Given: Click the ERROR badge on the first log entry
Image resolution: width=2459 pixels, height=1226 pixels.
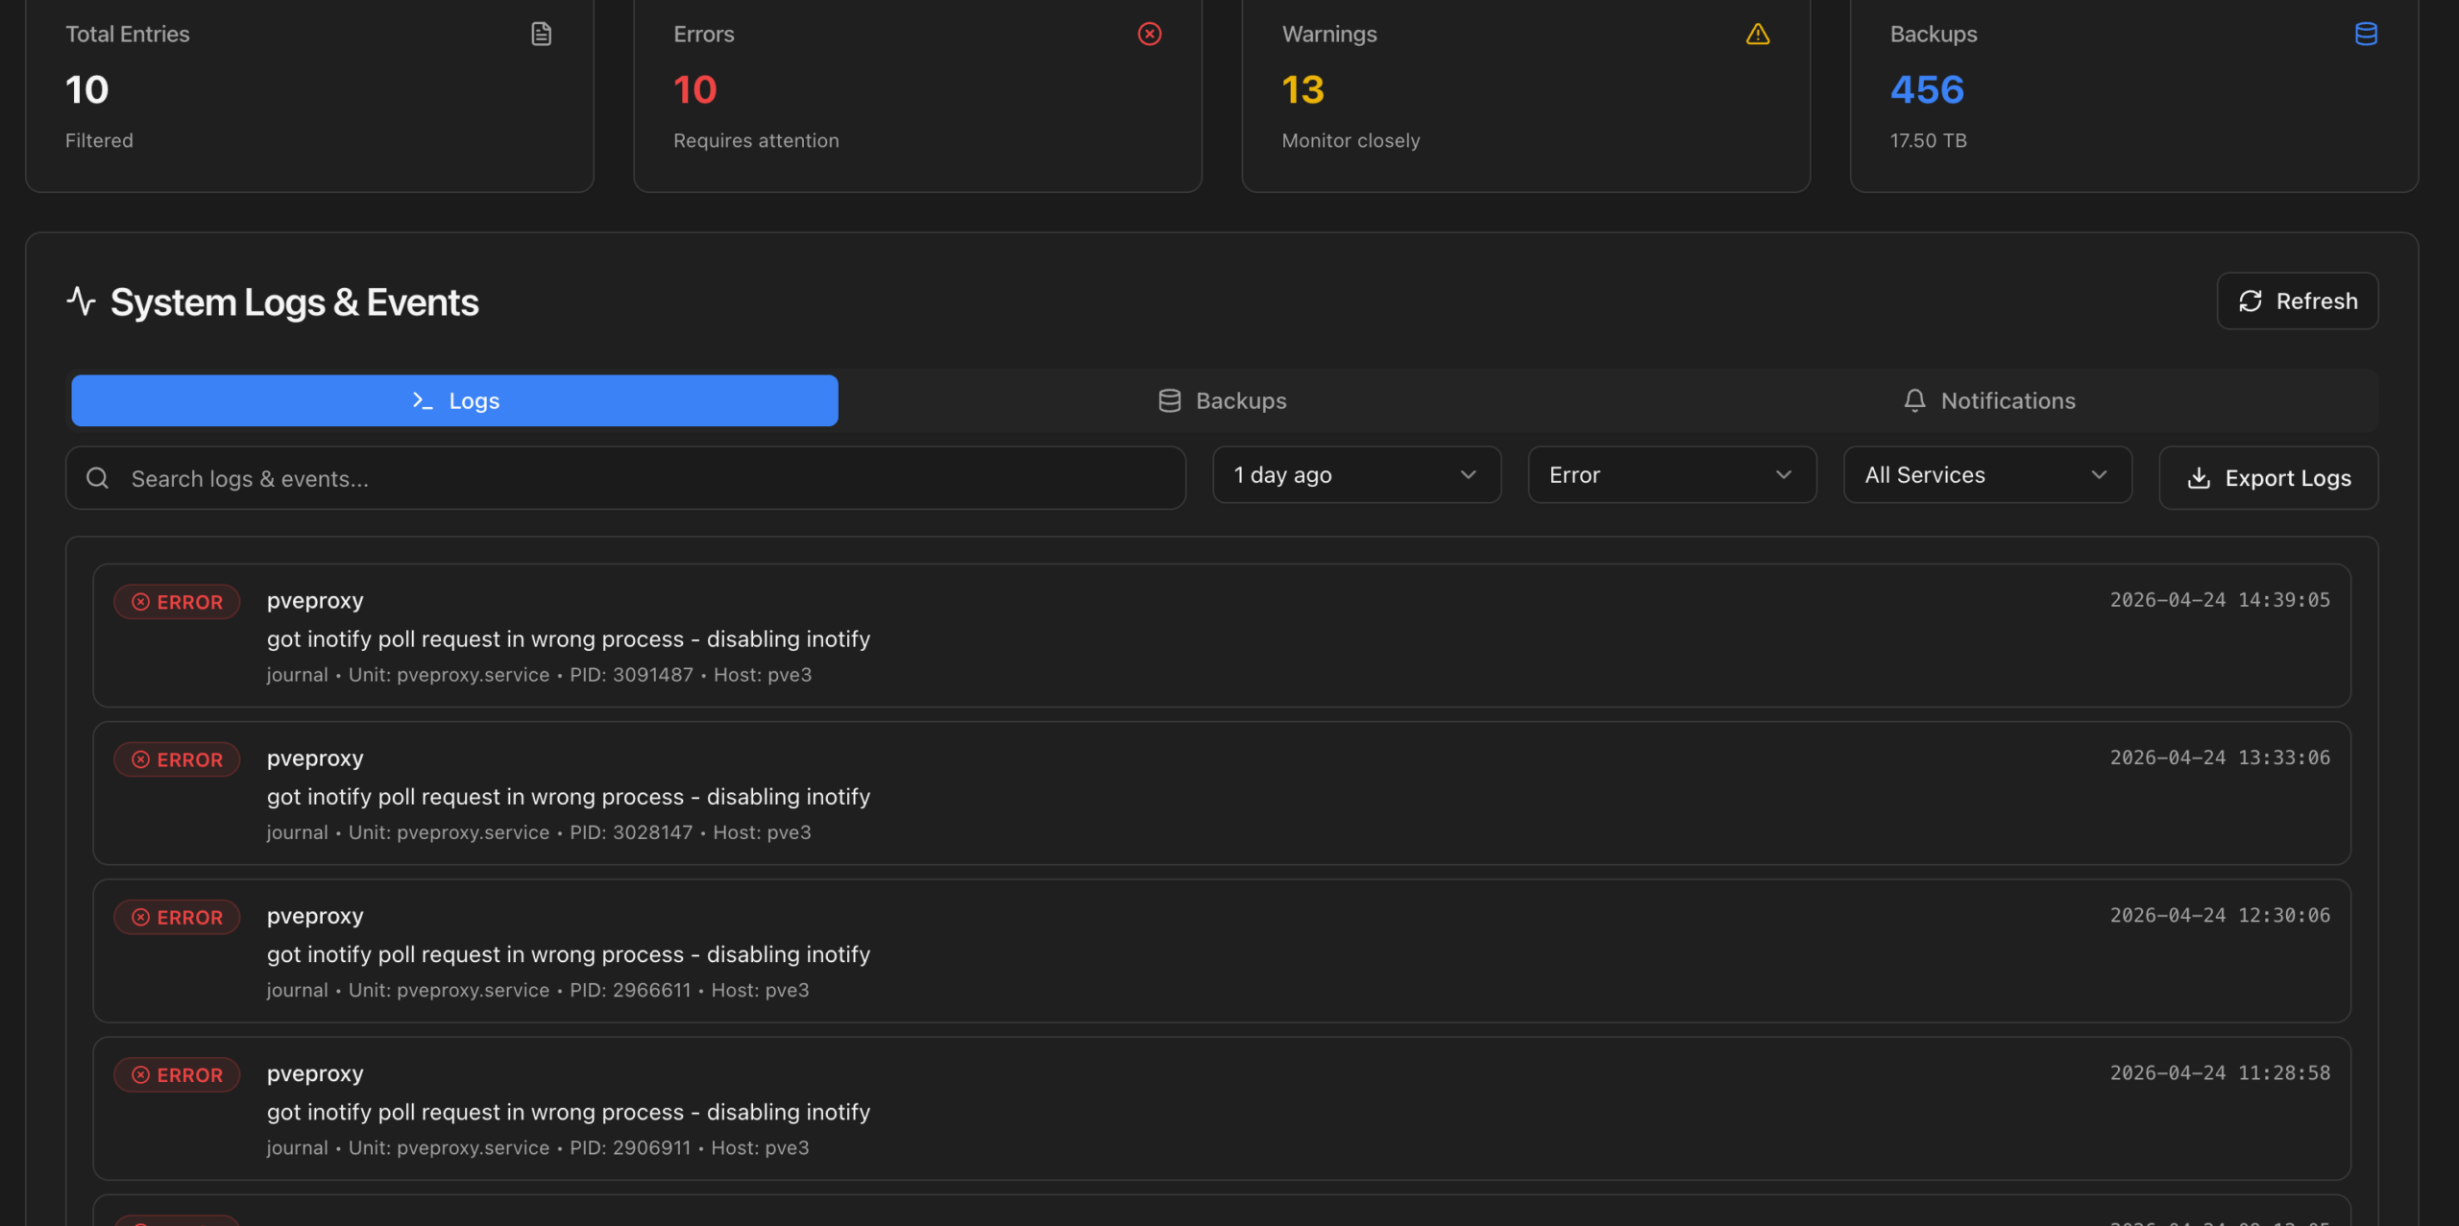Looking at the screenshot, I should (x=176, y=601).
